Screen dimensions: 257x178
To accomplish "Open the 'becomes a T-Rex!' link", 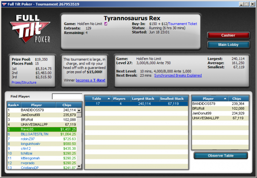I will pos(90,80).
